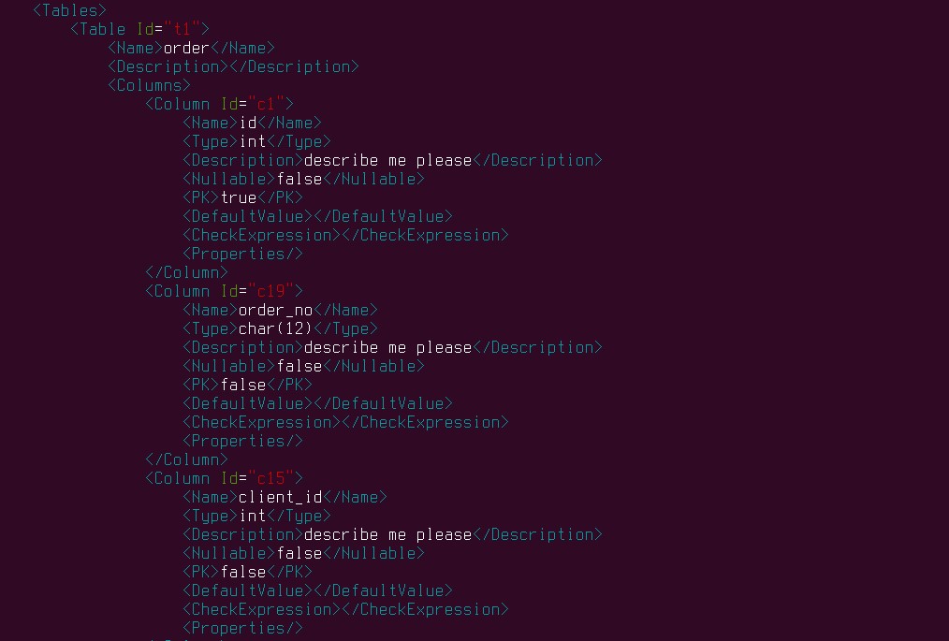Click the opening Columns tag
The image size is (949, 641).
click(149, 85)
